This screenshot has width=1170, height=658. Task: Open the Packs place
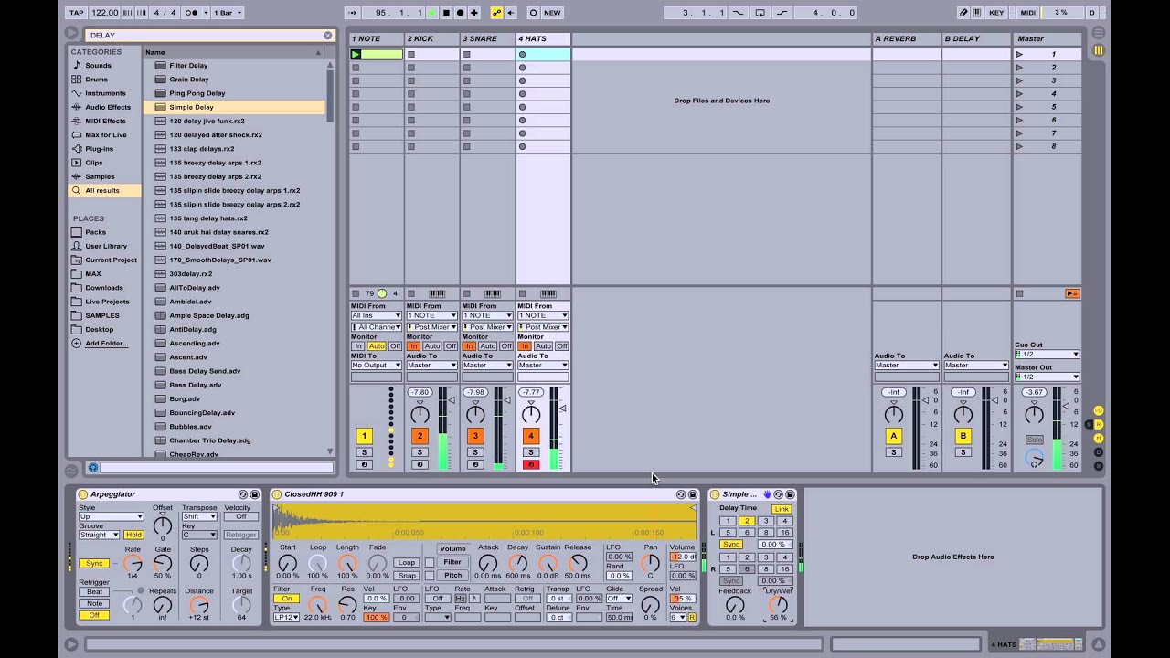point(95,232)
